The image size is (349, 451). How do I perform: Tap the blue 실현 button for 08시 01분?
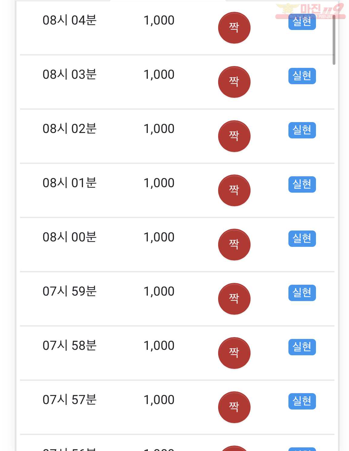click(x=302, y=184)
